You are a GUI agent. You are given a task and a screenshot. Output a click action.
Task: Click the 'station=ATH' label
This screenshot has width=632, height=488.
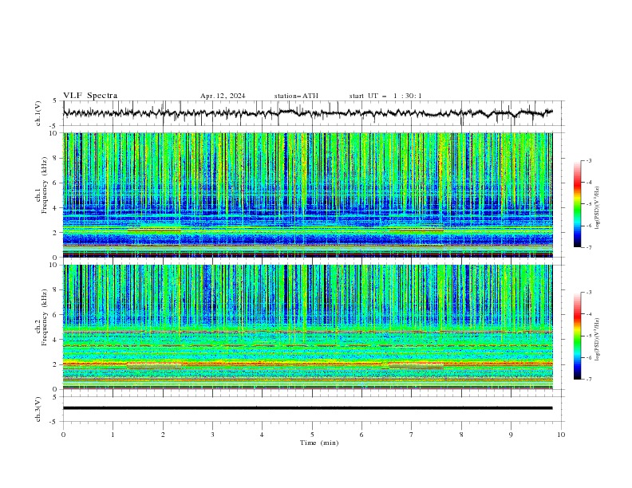[x=296, y=96]
